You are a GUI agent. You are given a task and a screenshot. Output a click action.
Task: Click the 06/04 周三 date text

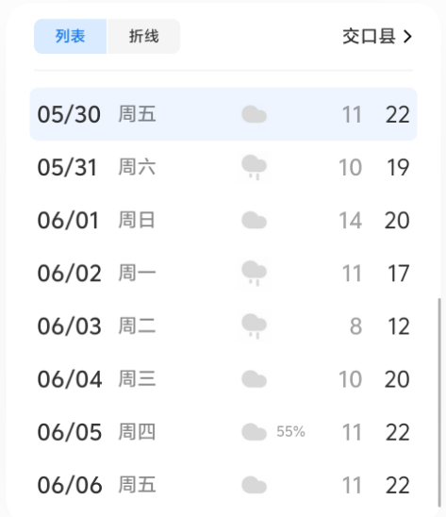pyautogui.click(x=96, y=379)
